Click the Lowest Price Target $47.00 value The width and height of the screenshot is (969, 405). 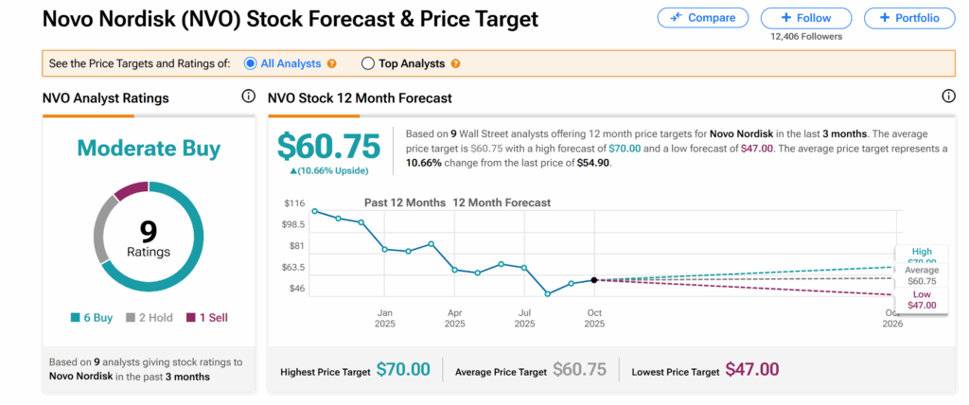[752, 370]
